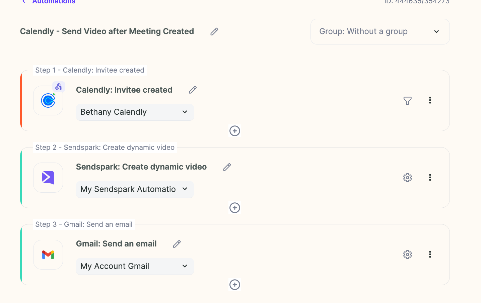Open more options menu for Sendspark step
481x303 pixels.
click(x=430, y=177)
